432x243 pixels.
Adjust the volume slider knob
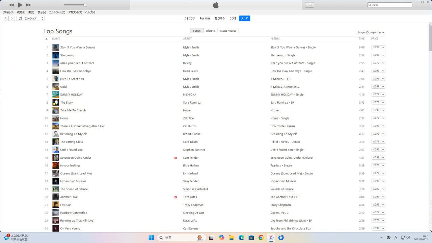click(x=85, y=5)
